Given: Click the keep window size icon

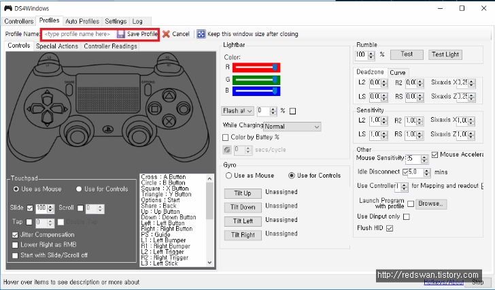Looking at the screenshot, I should click(x=201, y=34).
